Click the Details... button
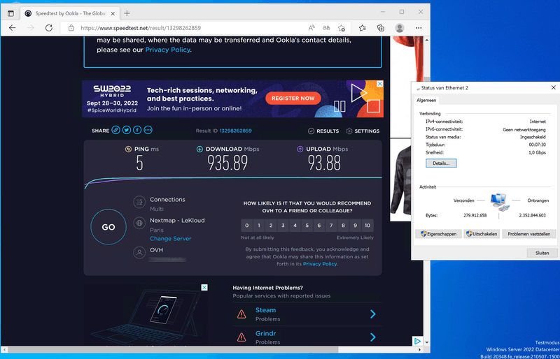Image resolution: width=560 pixels, height=359 pixels. [441, 163]
